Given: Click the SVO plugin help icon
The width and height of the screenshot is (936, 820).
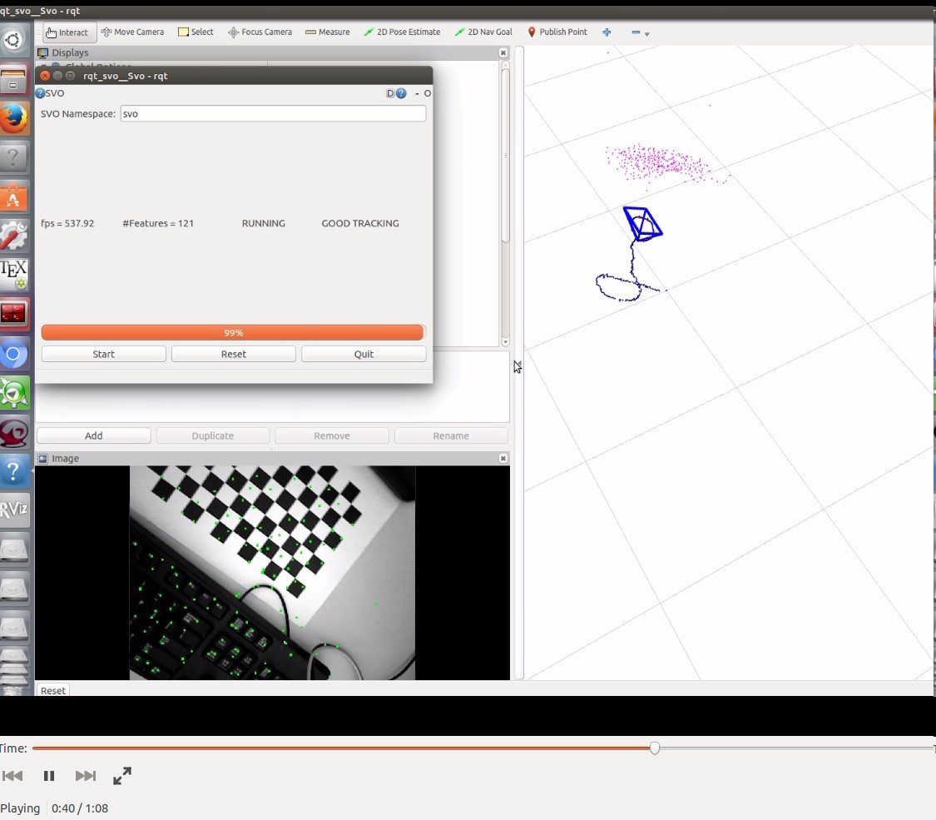Looking at the screenshot, I should click(40, 93).
